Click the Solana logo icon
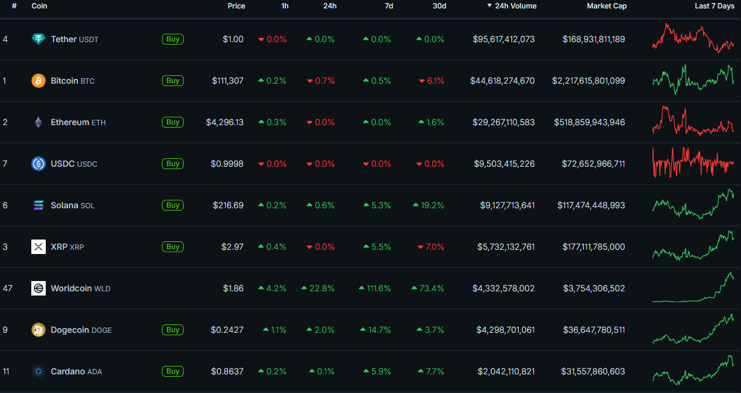 click(39, 205)
